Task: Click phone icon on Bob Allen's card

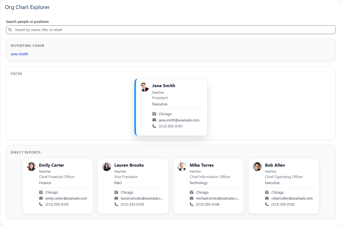Action: [x=267, y=204]
